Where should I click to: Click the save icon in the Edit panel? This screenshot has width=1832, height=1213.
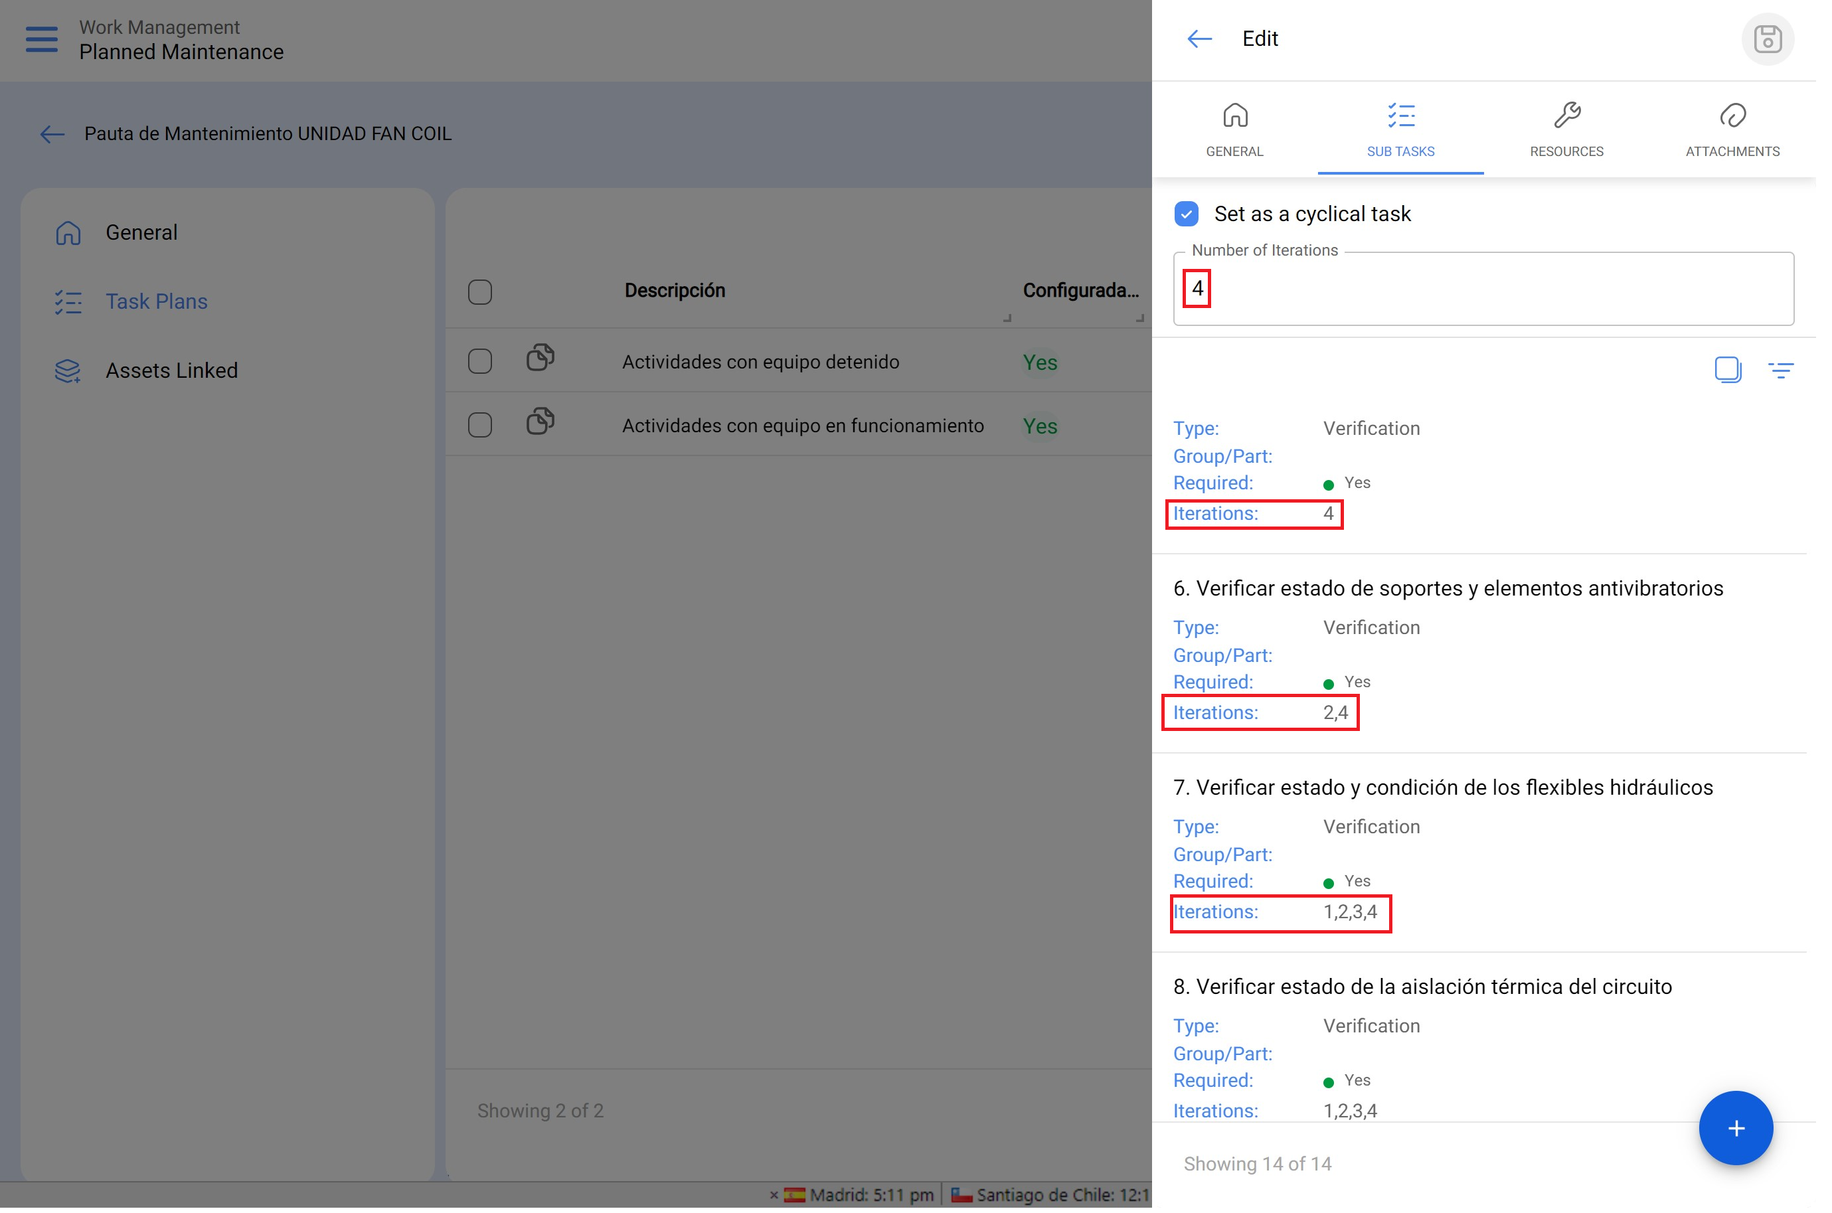1768,39
